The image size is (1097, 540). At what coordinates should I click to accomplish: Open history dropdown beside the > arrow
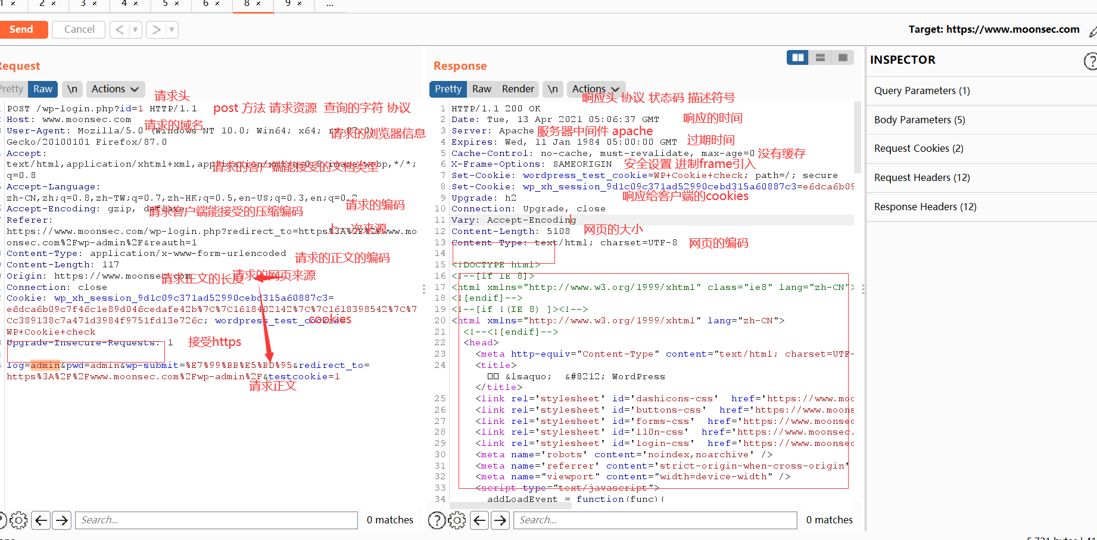coord(172,29)
